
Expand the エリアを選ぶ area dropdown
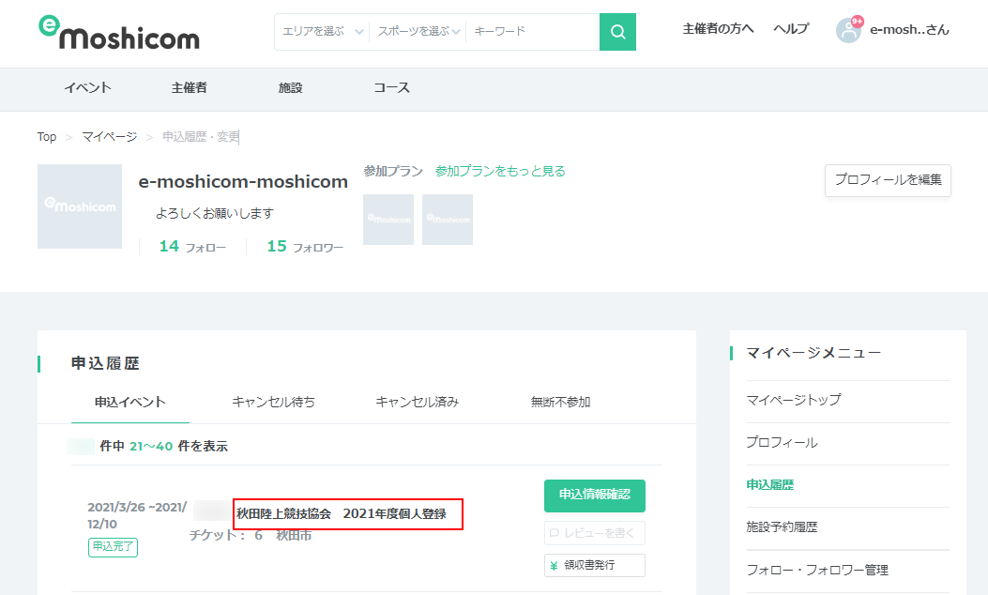click(323, 32)
